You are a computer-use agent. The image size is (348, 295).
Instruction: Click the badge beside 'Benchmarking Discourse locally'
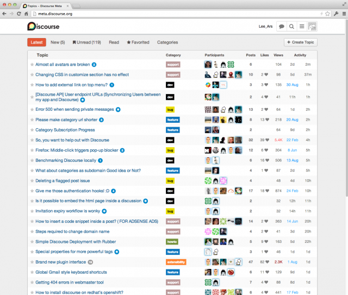pyautogui.click(x=100, y=160)
